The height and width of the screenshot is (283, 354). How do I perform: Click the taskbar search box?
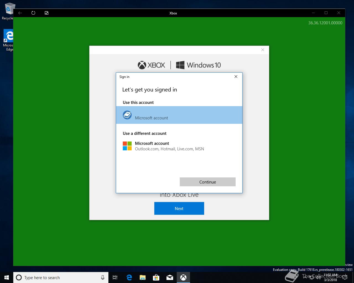click(x=61, y=277)
